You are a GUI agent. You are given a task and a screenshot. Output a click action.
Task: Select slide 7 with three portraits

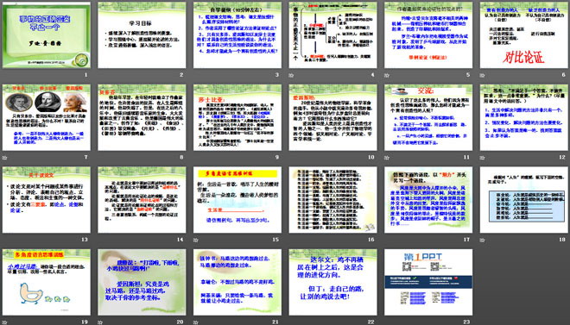click(x=47, y=117)
